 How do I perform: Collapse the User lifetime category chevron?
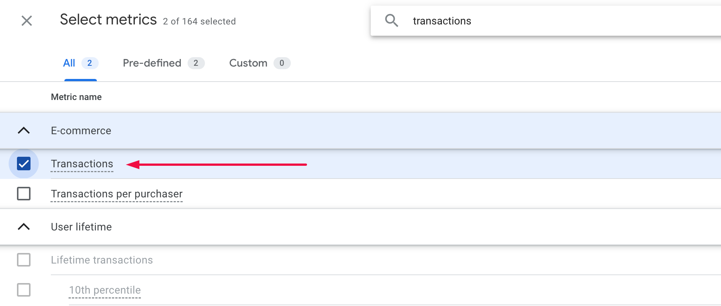[x=24, y=227]
